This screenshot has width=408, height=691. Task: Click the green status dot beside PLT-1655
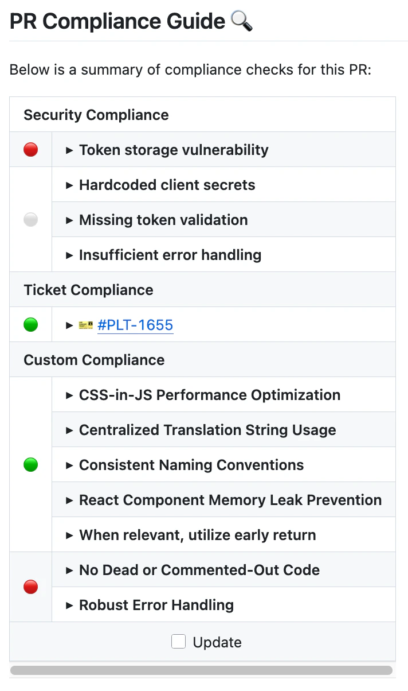[30, 325]
